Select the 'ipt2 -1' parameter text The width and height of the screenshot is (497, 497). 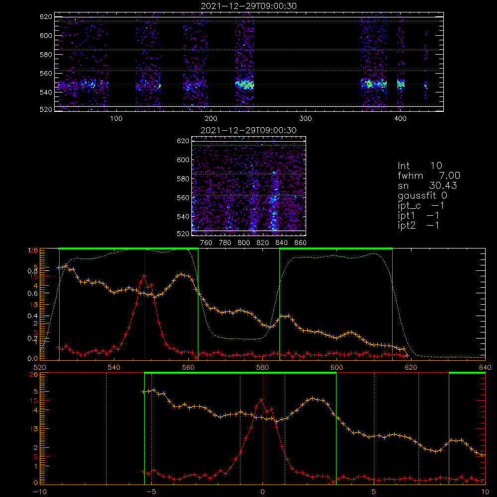(x=418, y=225)
